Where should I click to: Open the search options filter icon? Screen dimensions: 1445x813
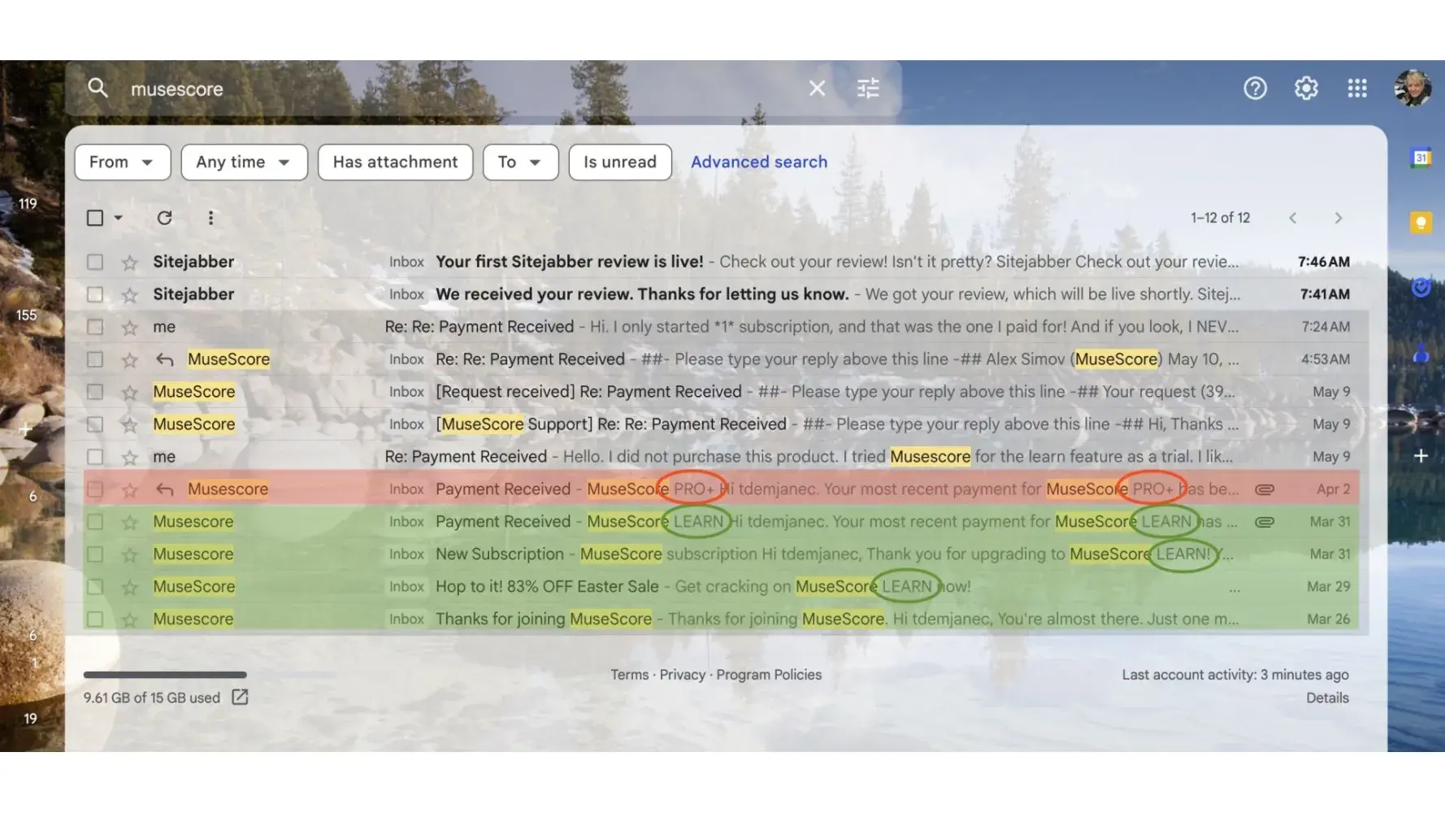(x=868, y=88)
